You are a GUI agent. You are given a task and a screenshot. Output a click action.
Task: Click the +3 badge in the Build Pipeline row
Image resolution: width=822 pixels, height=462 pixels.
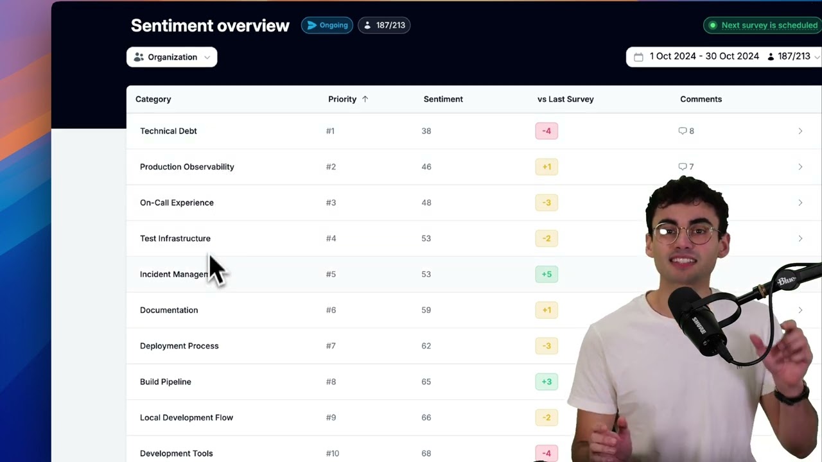547,382
